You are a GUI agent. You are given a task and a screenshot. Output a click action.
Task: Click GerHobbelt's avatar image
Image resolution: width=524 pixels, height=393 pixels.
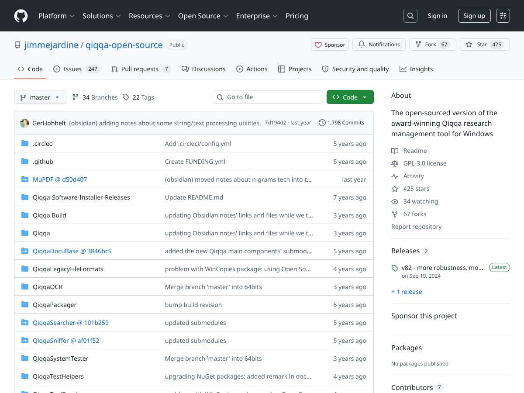[x=24, y=123]
